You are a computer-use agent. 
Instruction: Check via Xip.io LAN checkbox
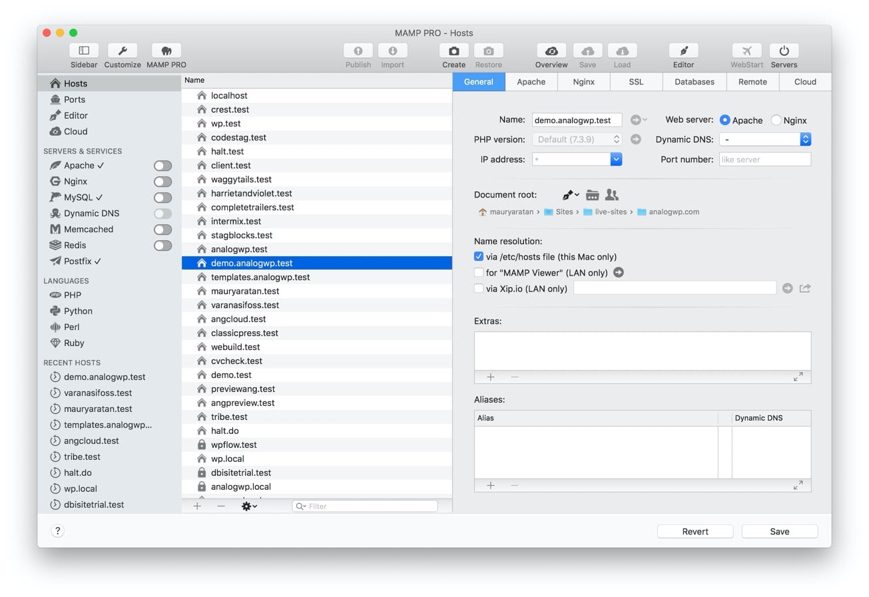pos(479,288)
